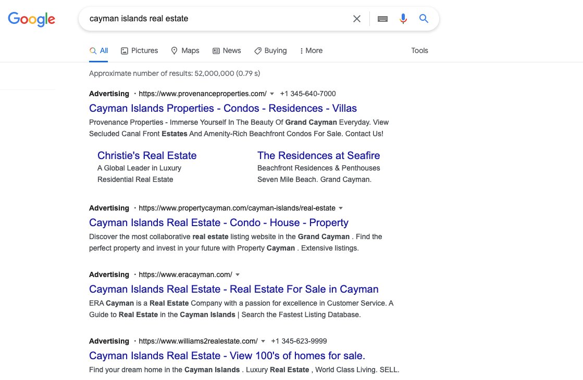The width and height of the screenshot is (583, 380).
Task: Switch to the Pictures tab
Action: click(140, 50)
